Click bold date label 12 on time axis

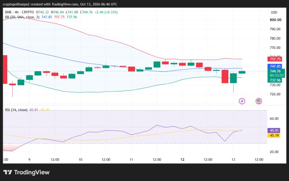click(182, 160)
